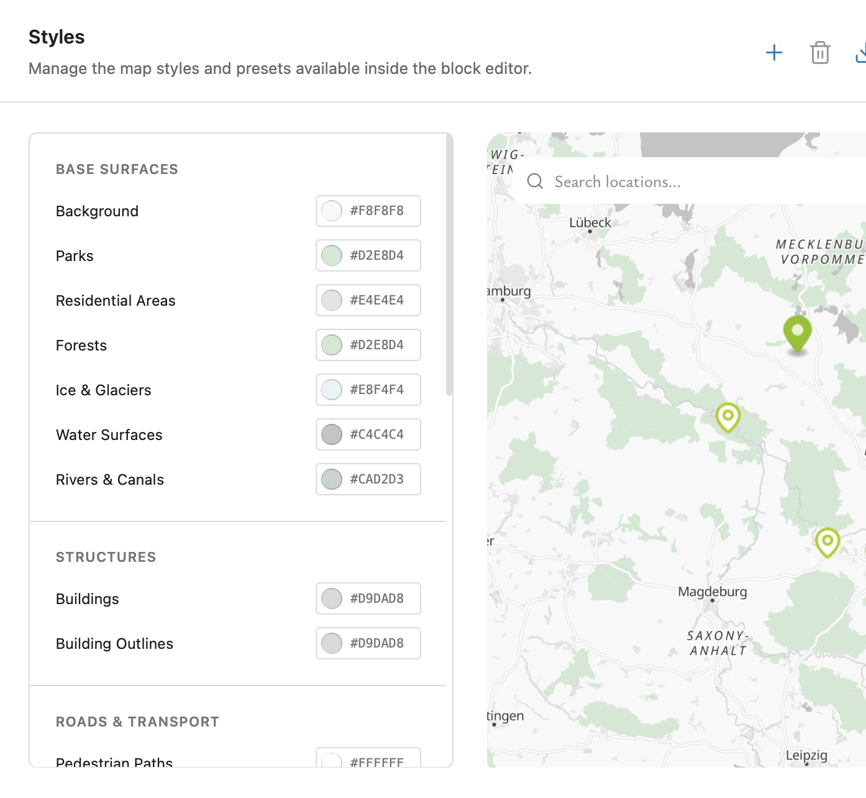
Task: Focus the Search locations input
Action: pos(683,181)
